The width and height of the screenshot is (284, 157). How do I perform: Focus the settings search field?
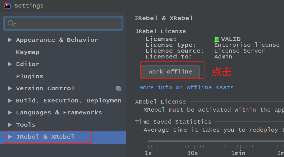70,23
